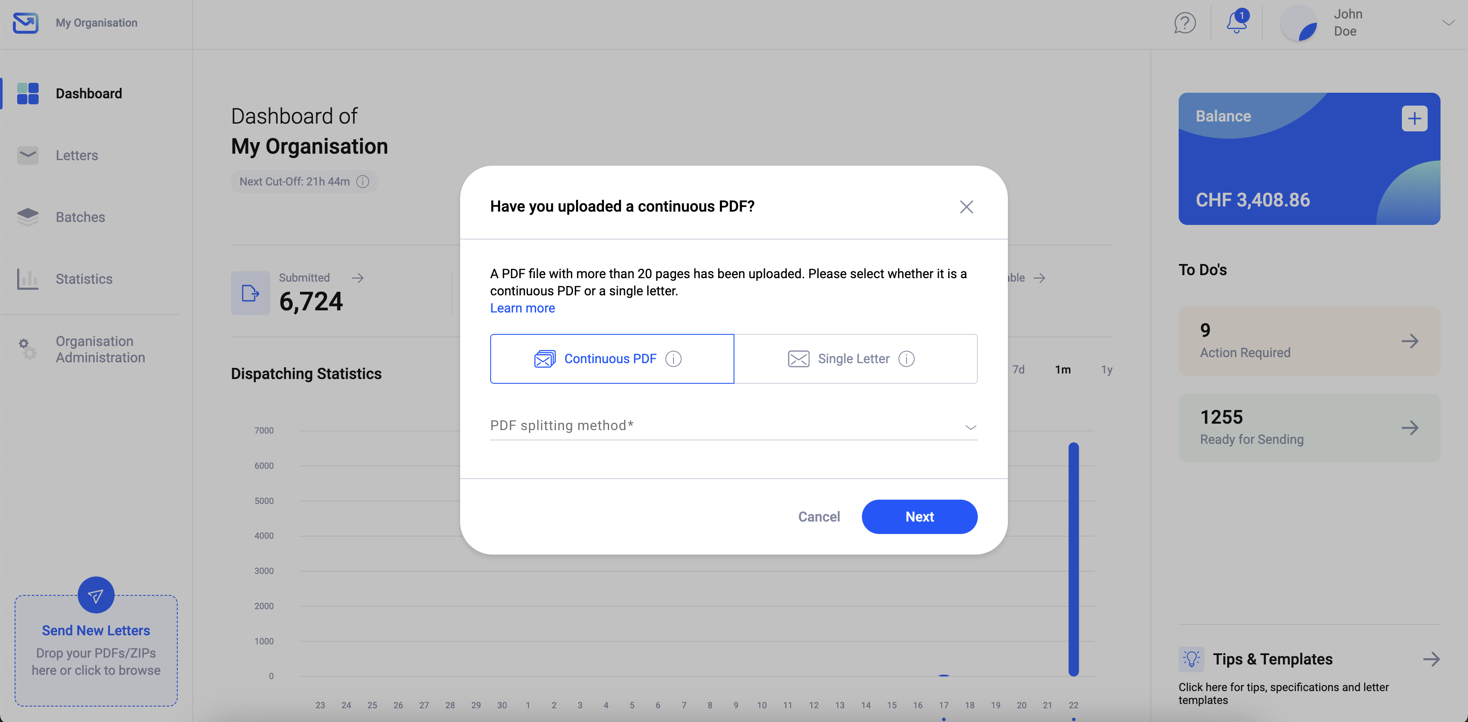Select the Single Letter option
The width and height of the screenshot is (1468, 722).
pos(838,359)
